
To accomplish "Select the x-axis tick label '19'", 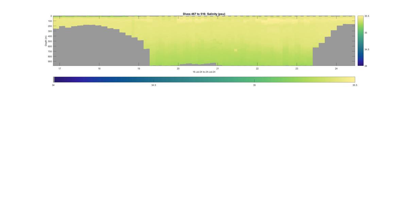I will [139, 69].
